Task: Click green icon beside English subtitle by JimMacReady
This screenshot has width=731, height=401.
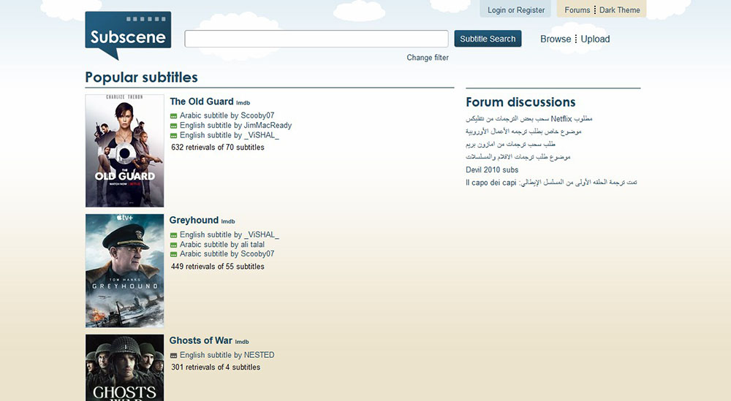Action: click(174, 126)
